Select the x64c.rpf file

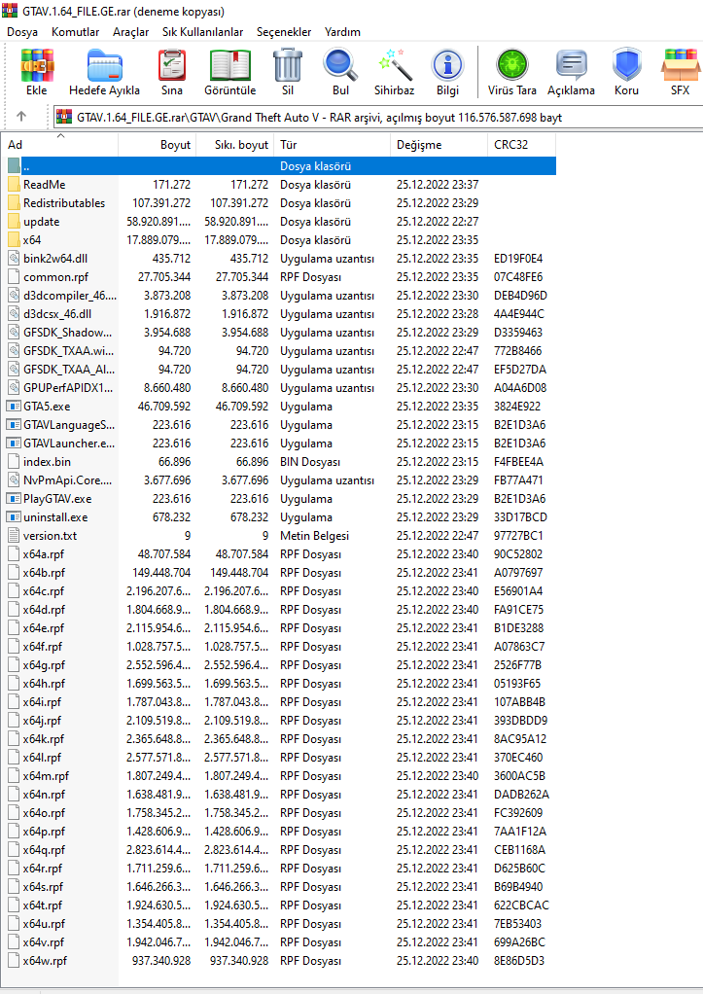tap(44, 590)
